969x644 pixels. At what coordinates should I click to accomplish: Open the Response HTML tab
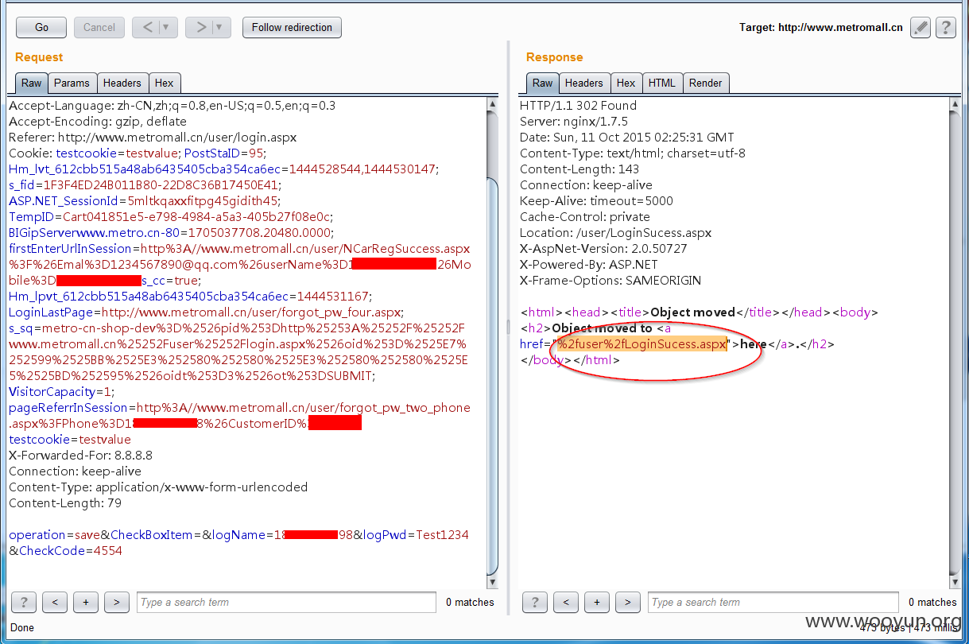point(662,83)
